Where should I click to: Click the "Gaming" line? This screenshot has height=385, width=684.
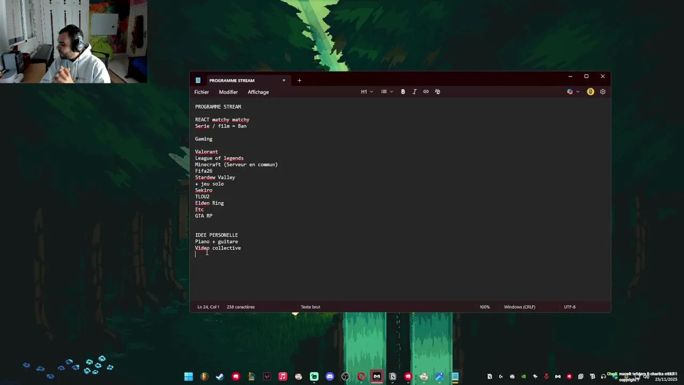coord(204,139)
